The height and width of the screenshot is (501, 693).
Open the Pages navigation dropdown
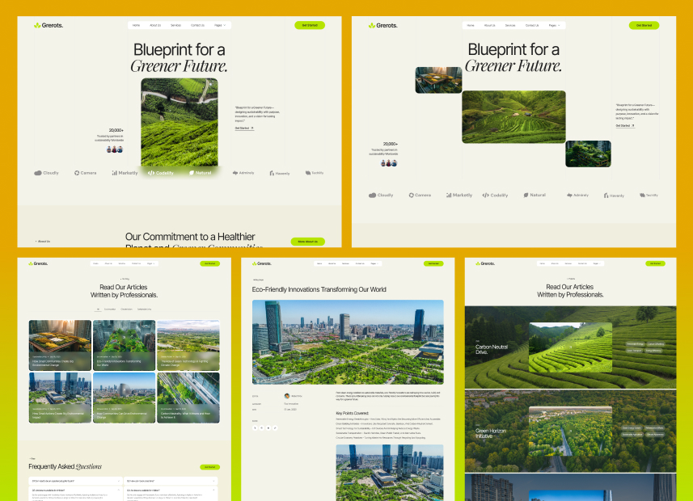point(220,25)
